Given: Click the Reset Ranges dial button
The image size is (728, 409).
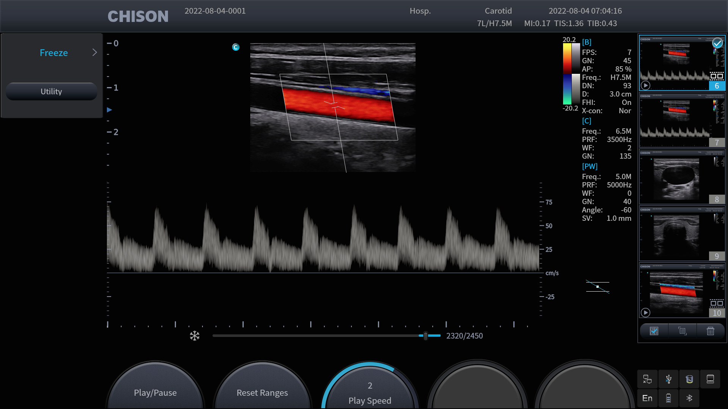Looking at the screenshot, I should 262,386.
